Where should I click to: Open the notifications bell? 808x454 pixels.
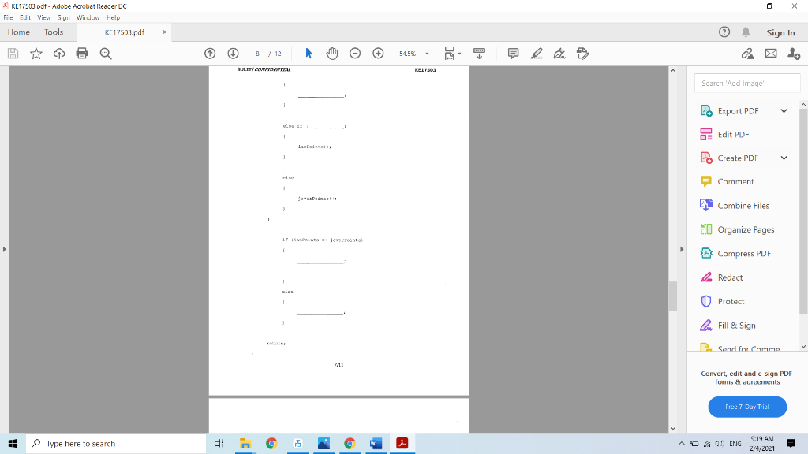[x=746, y=32]
